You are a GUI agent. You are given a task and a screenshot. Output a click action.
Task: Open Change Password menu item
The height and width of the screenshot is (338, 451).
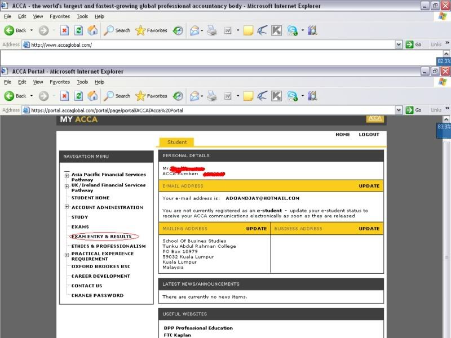tap(98, 295)
